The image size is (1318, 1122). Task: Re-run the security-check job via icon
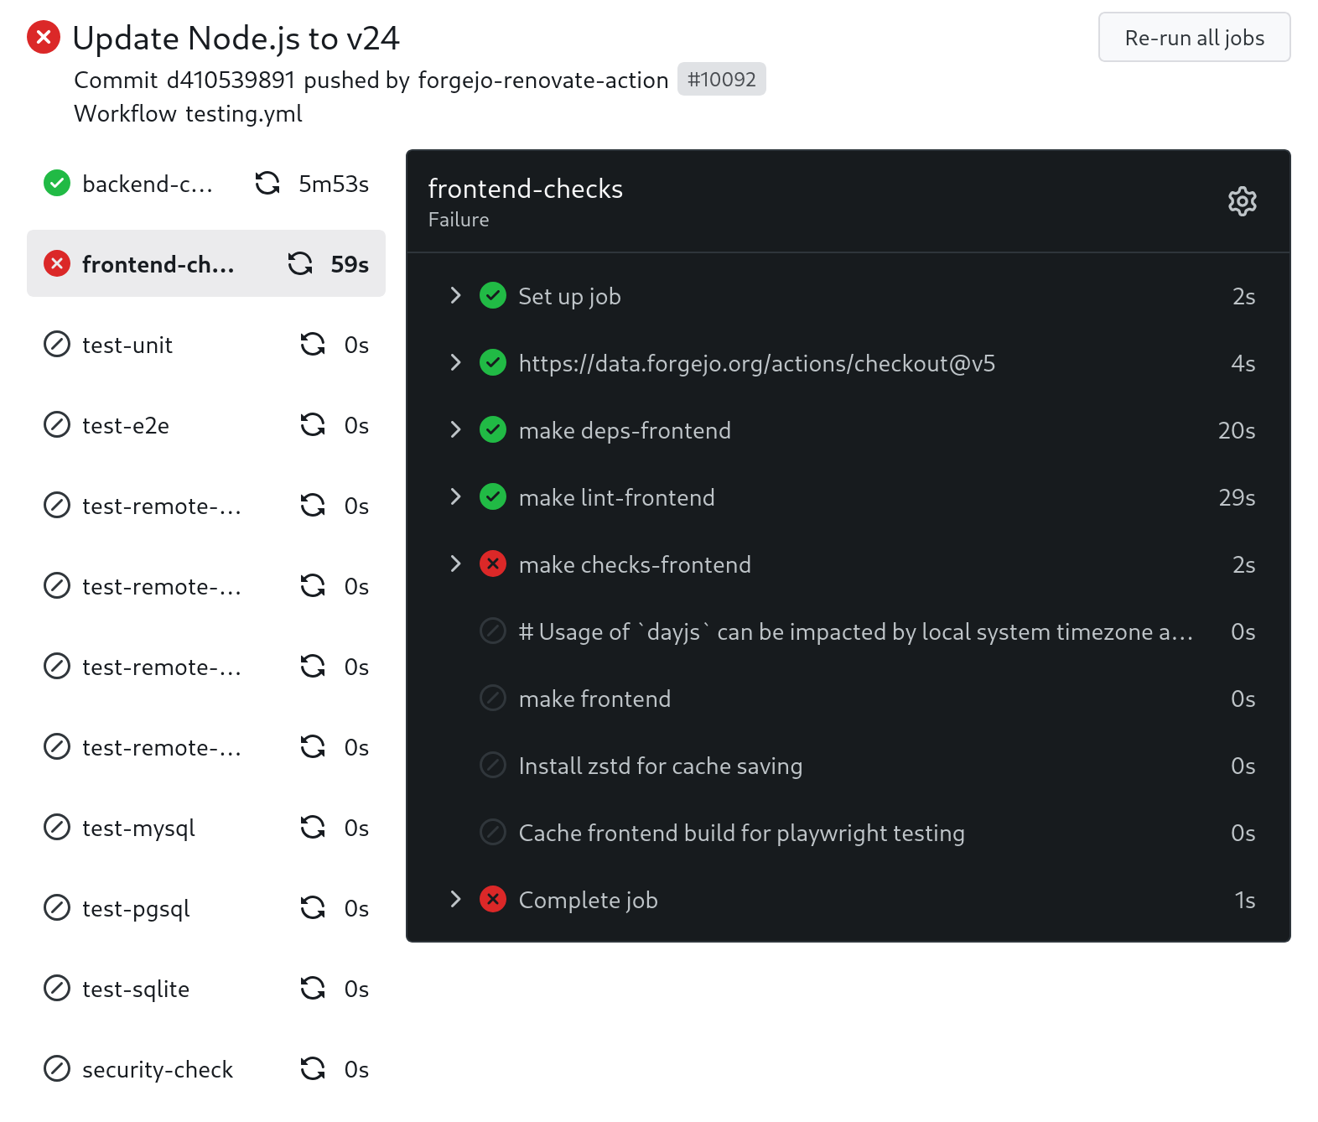(x=313, y=1068)
